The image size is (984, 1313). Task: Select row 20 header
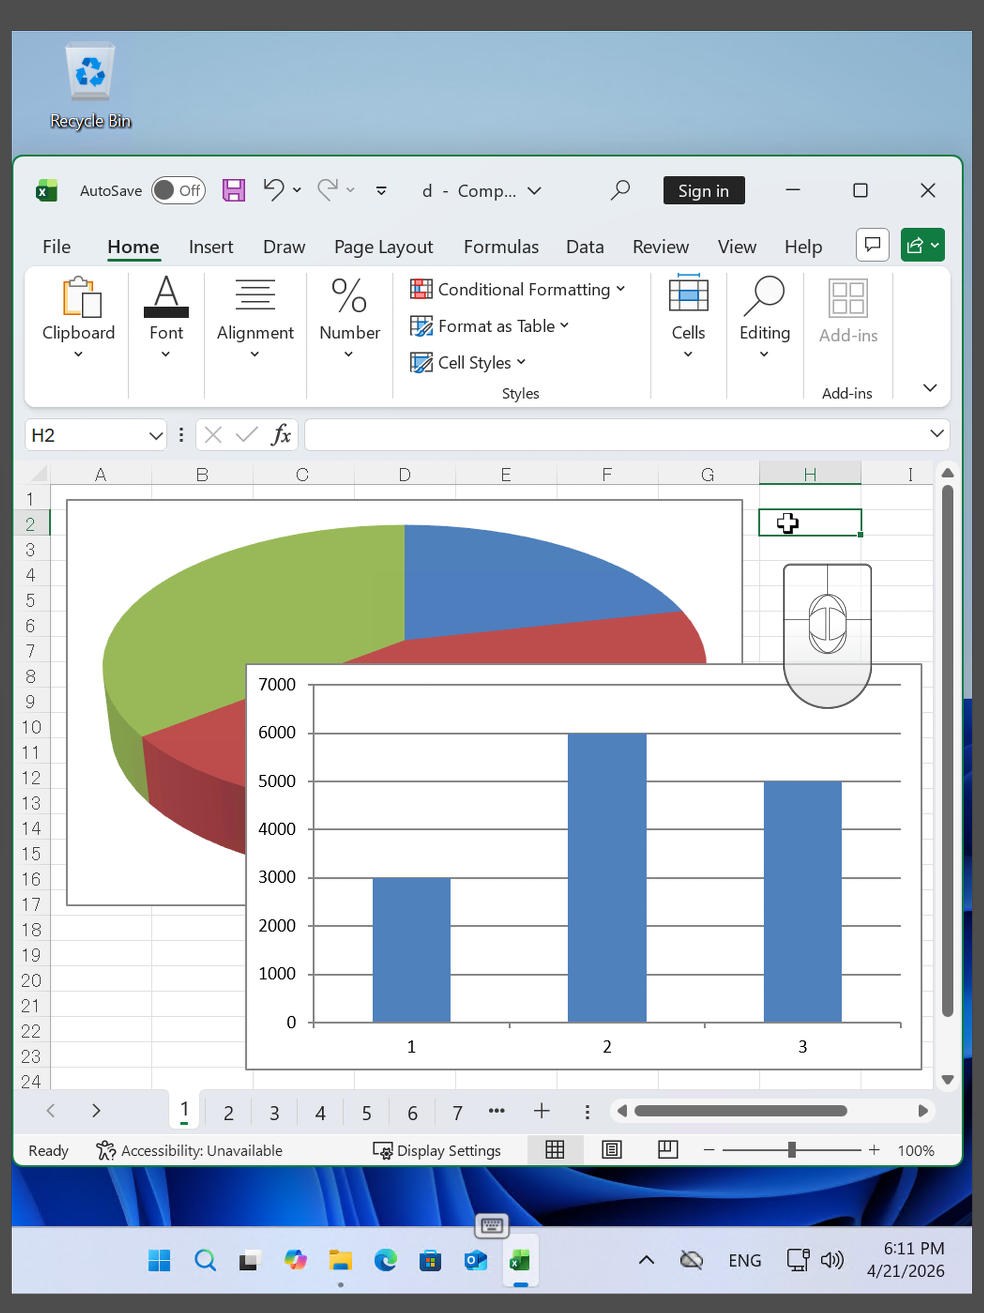point(31,980)
